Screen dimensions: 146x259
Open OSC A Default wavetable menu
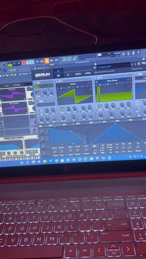point(73,84)
